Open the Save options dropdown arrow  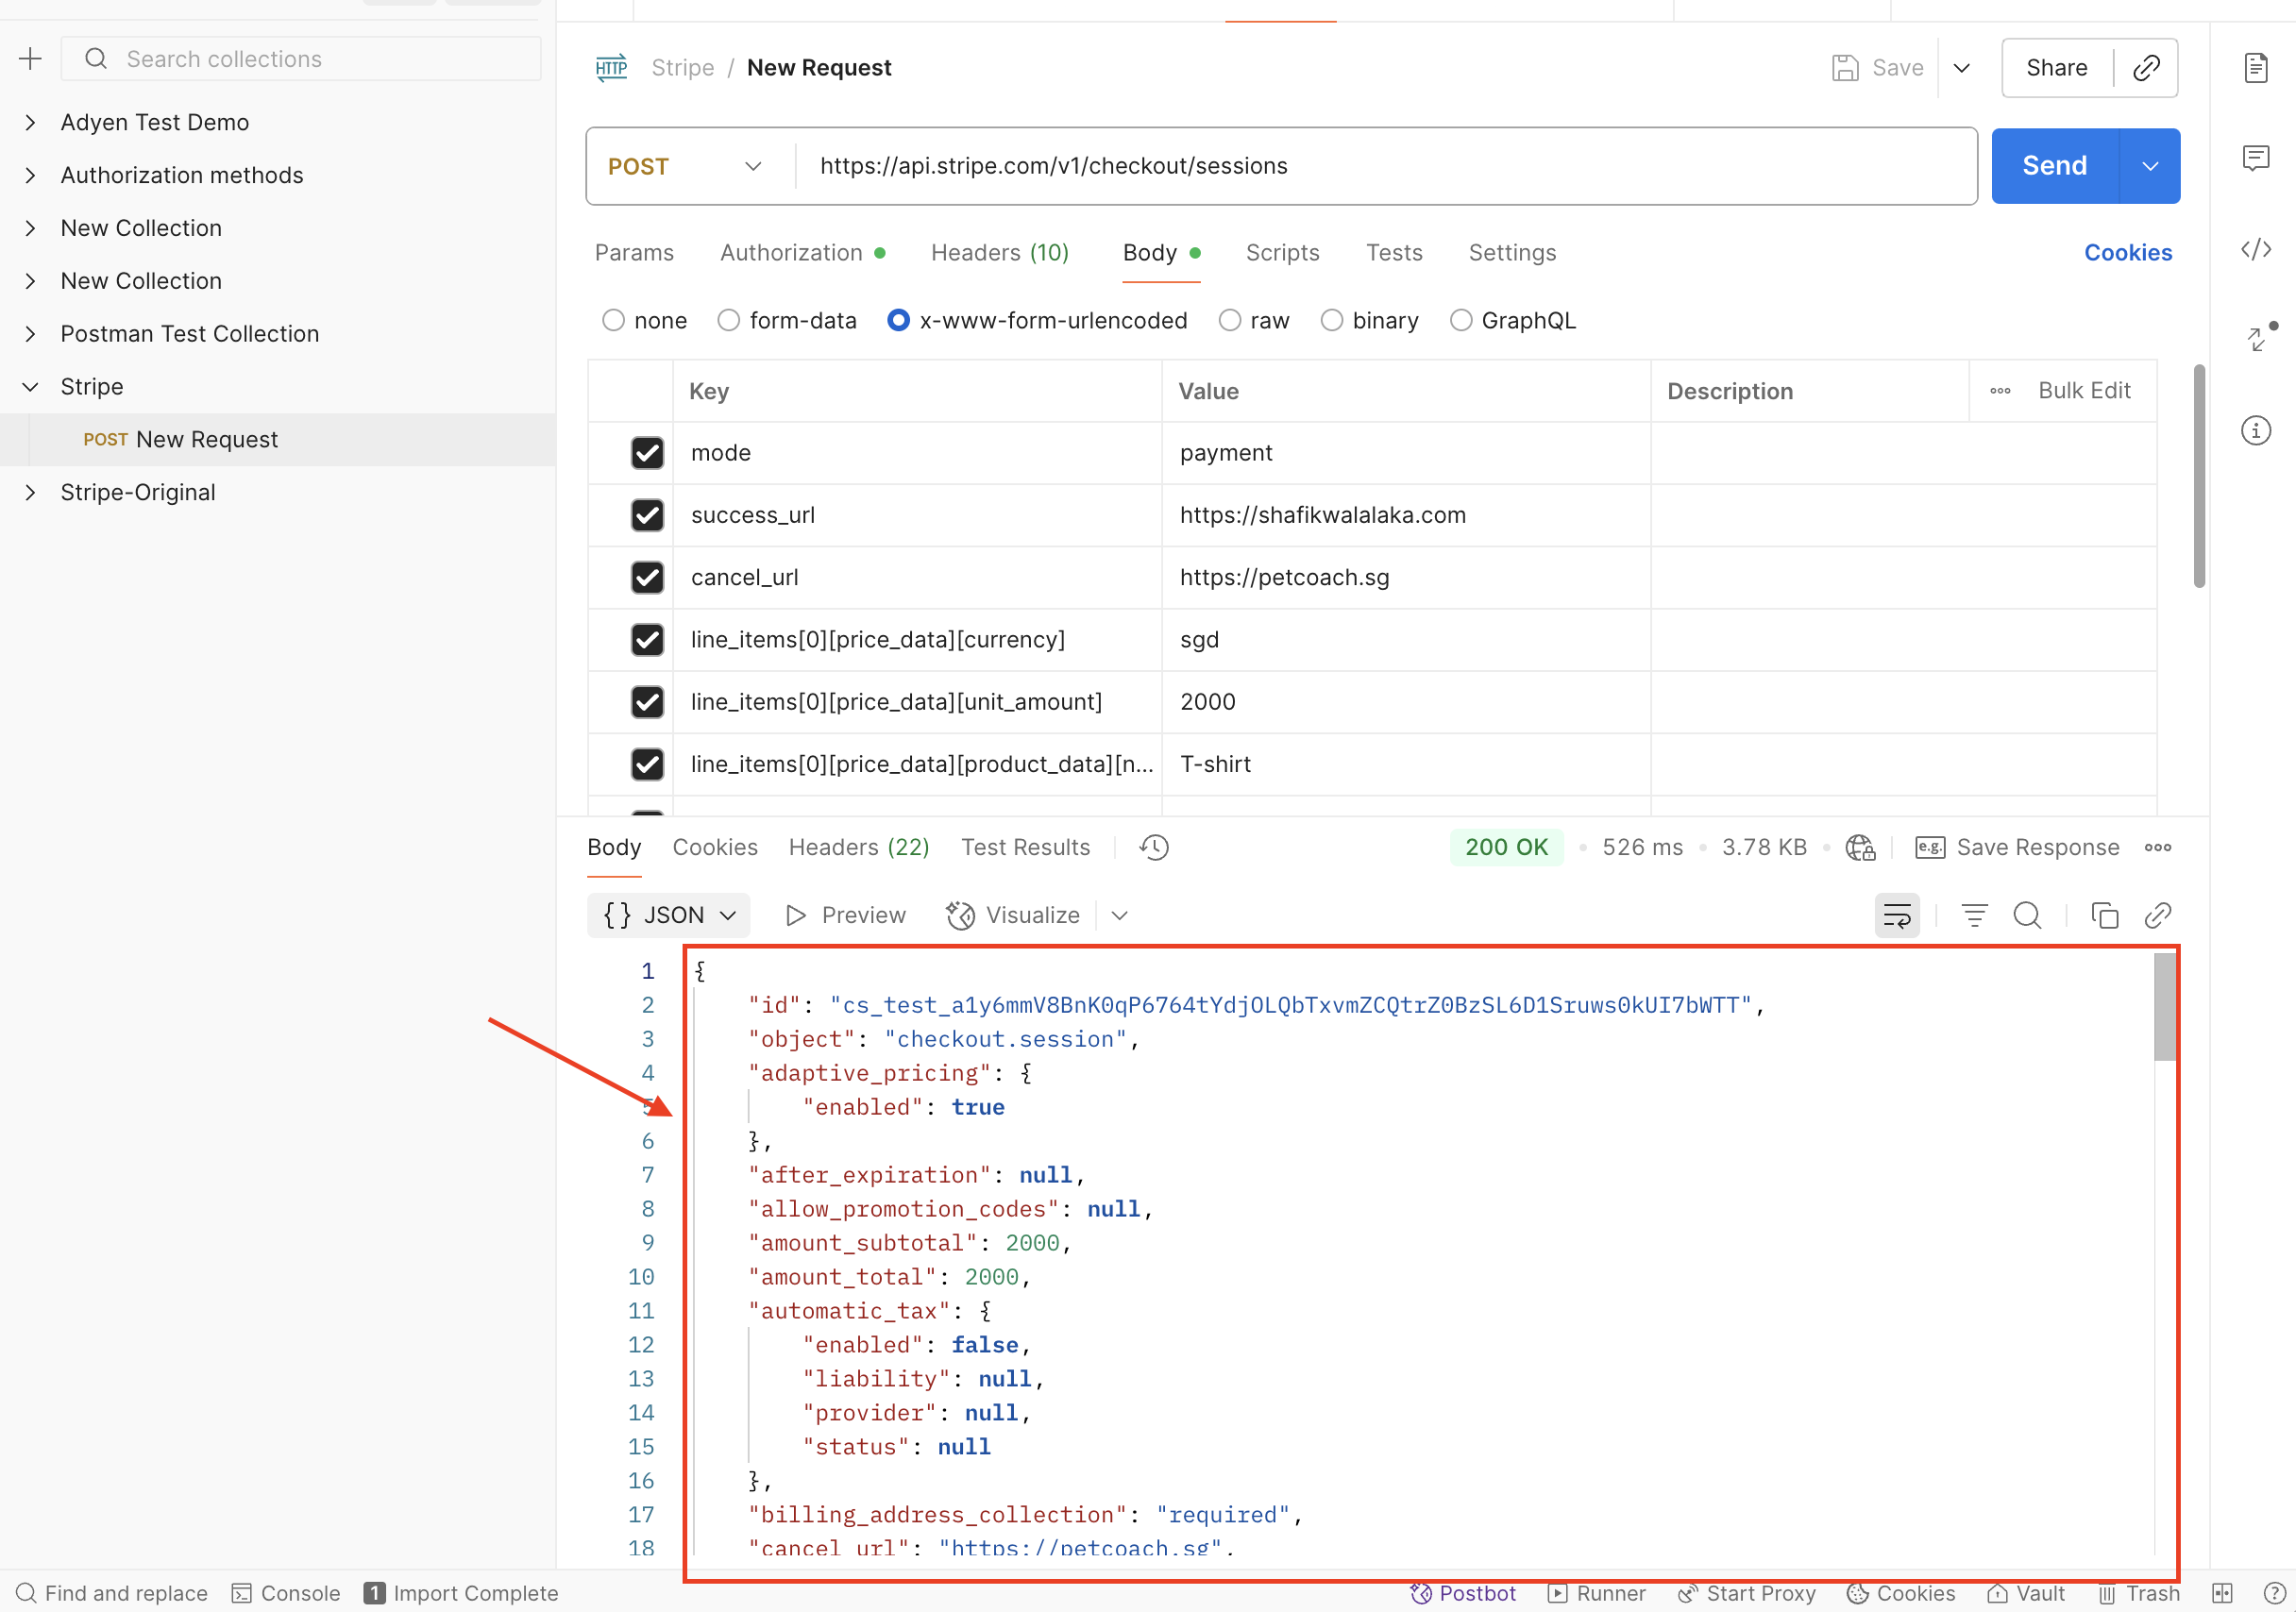point(1961,67)
